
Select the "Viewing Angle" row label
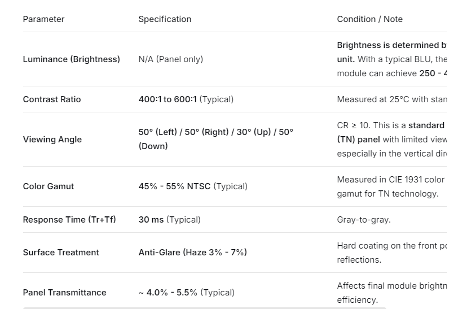52,140
